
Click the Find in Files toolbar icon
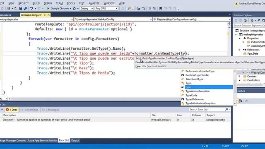tap(129, 8)
